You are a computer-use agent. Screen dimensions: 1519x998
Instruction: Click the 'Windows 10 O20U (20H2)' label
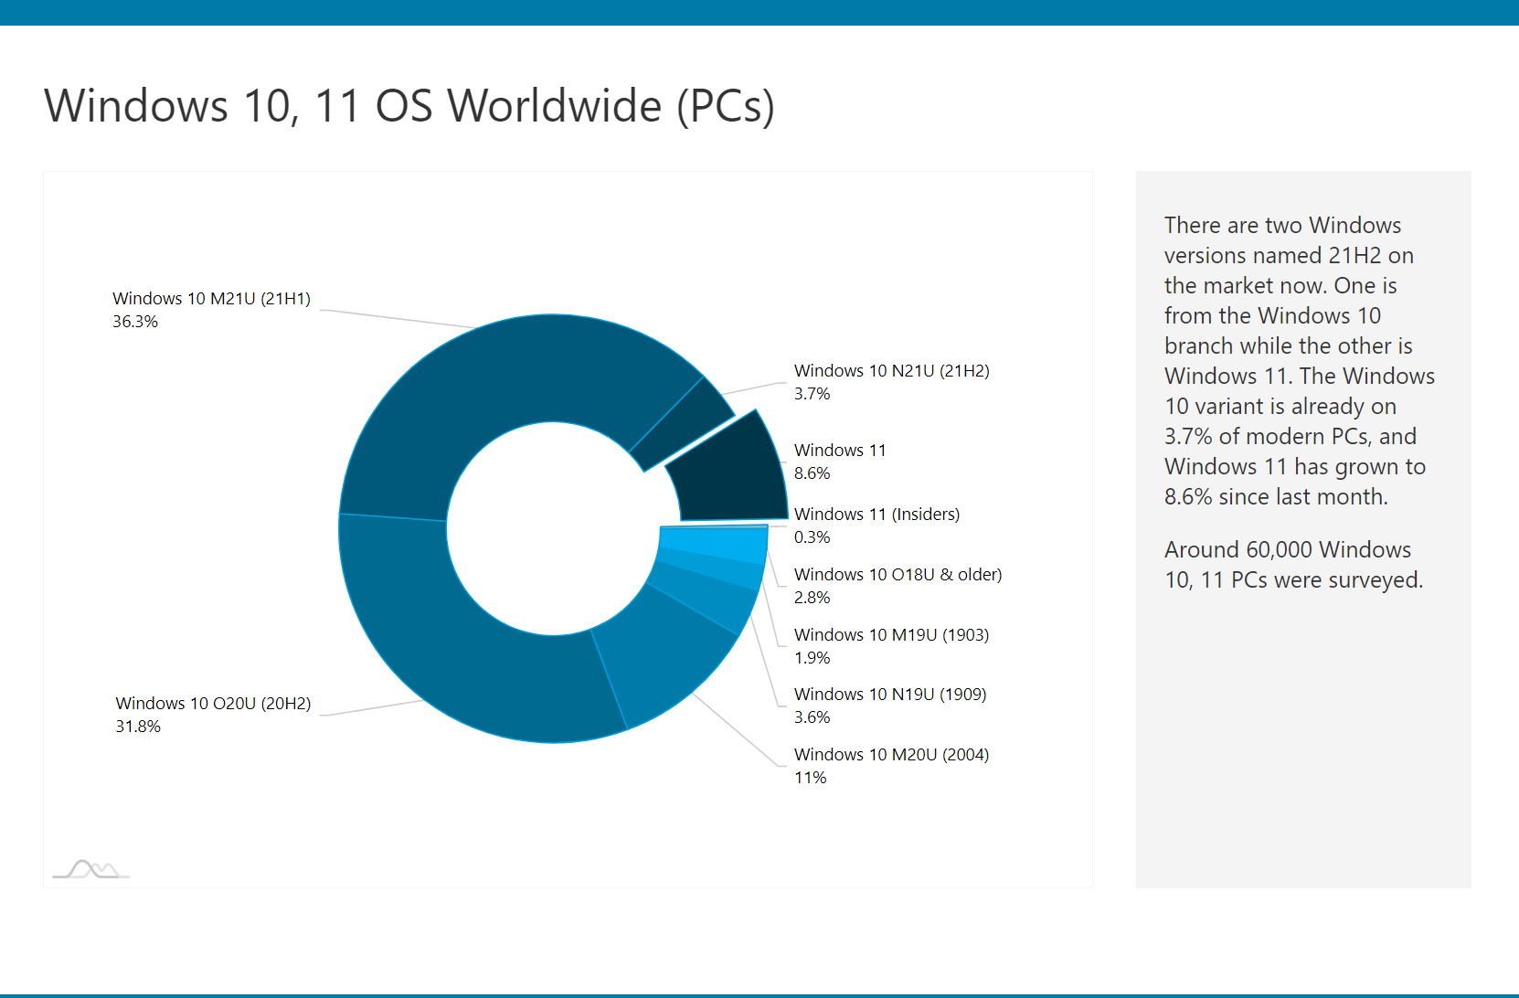(x=213, y=704)
